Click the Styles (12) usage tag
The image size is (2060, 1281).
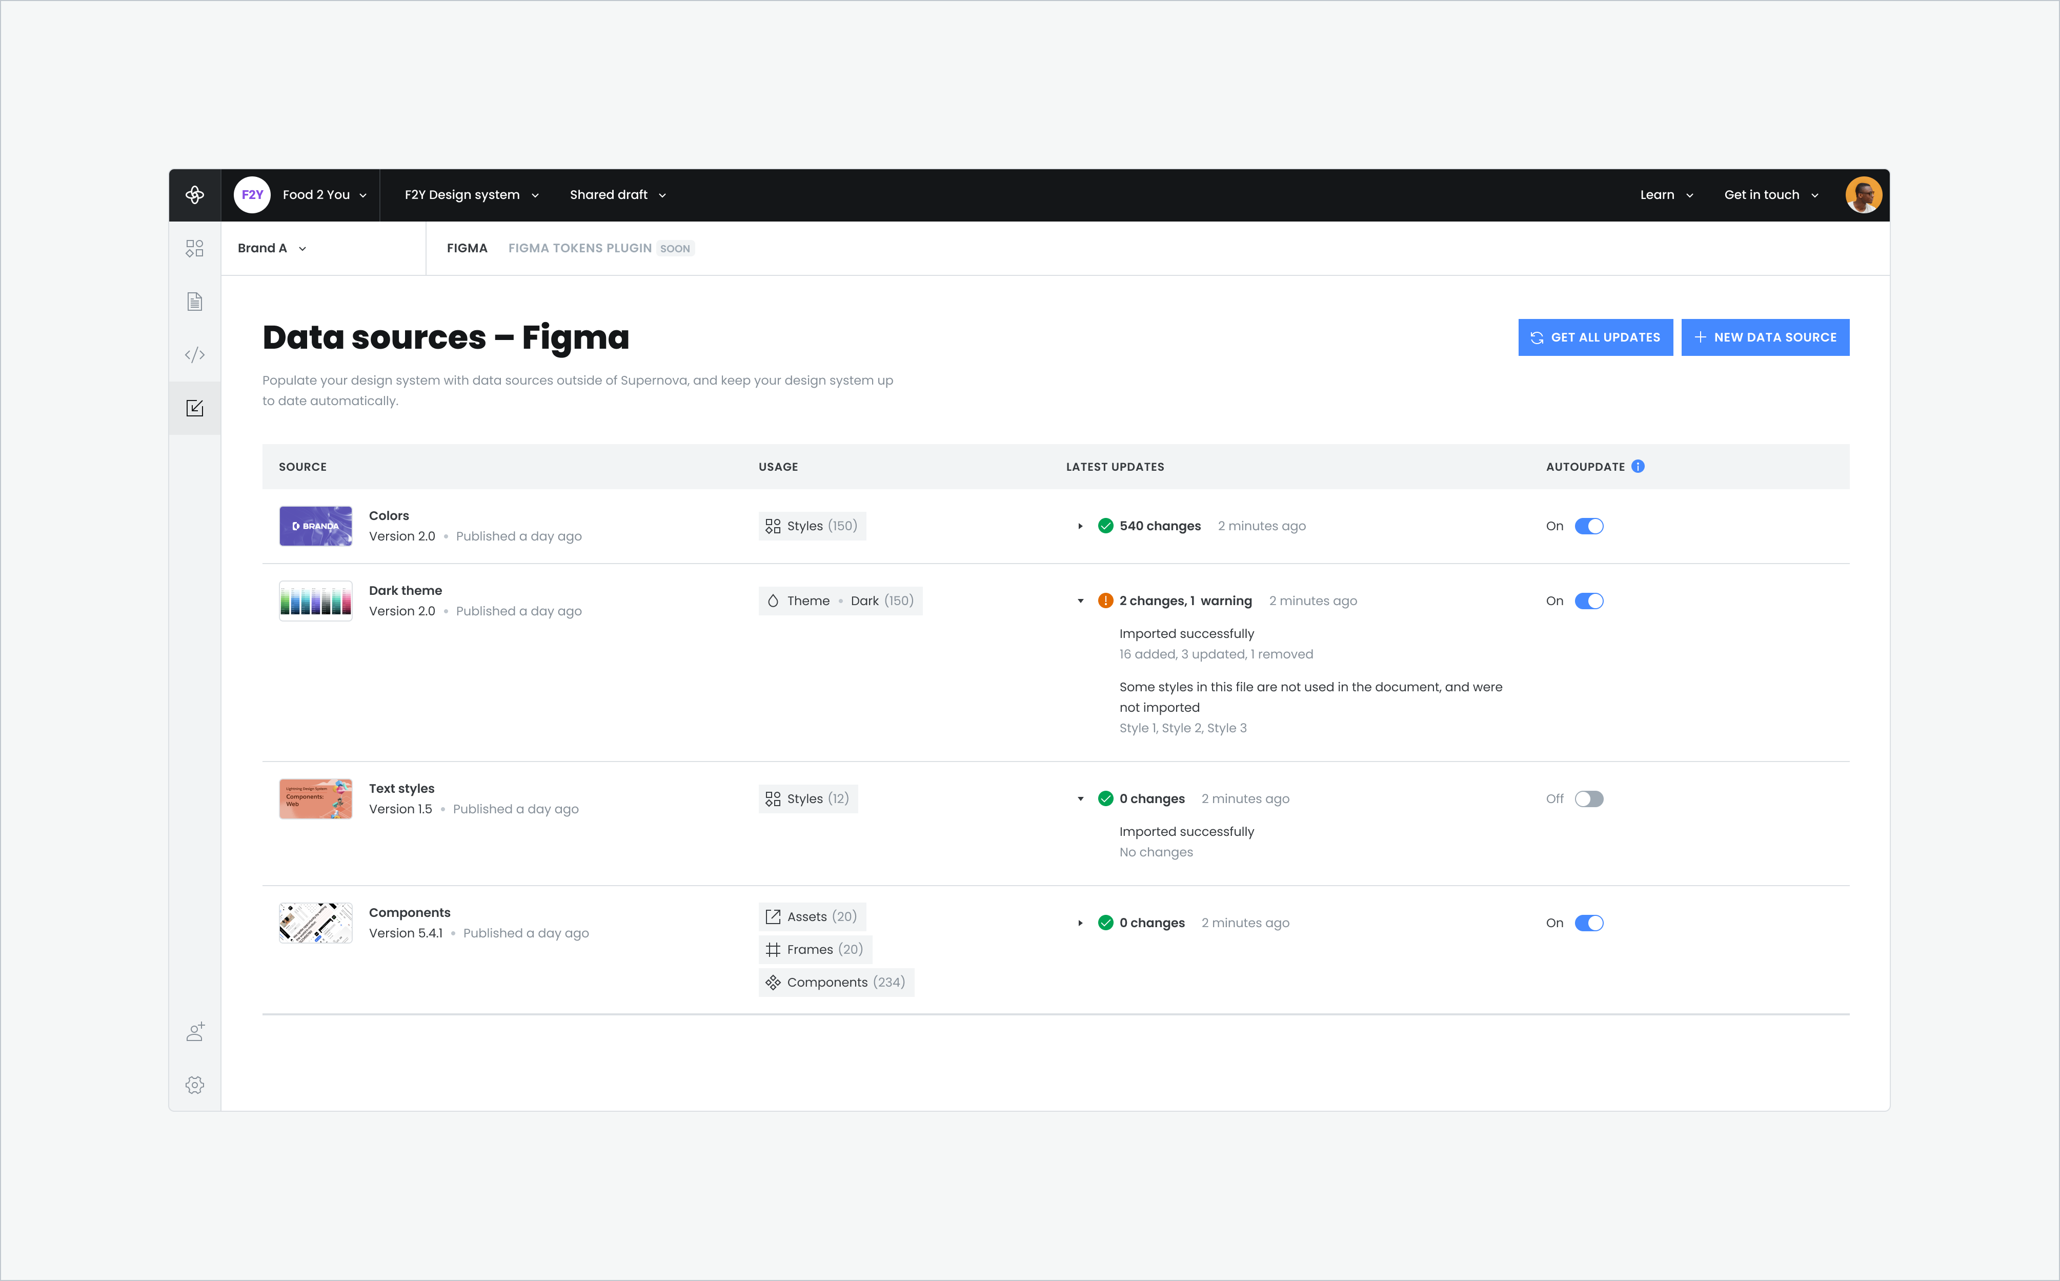(x=808, y=799)
